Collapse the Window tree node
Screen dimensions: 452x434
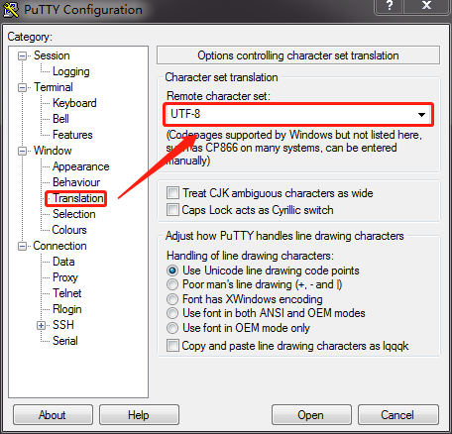tap(22, 151)
